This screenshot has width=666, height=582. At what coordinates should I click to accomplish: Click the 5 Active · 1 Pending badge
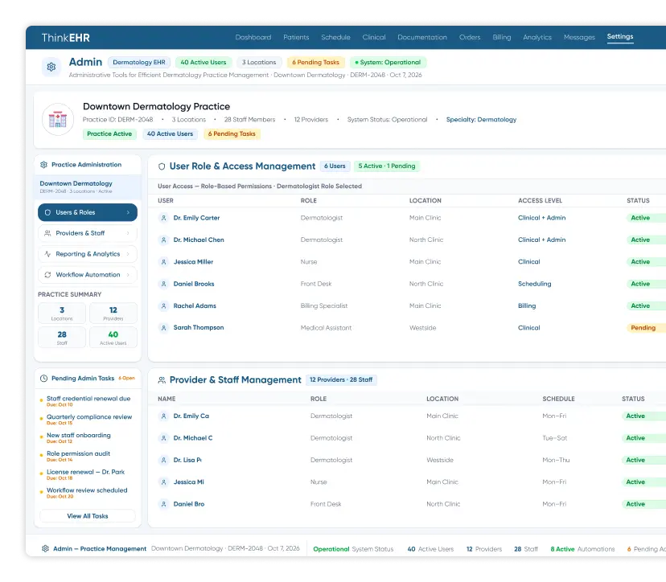click(387, 166)
